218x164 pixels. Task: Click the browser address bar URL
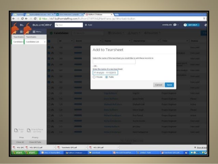(x=88, y=19)
